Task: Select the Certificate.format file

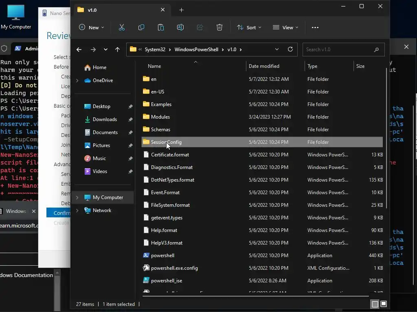Action: tap(262, 155)
